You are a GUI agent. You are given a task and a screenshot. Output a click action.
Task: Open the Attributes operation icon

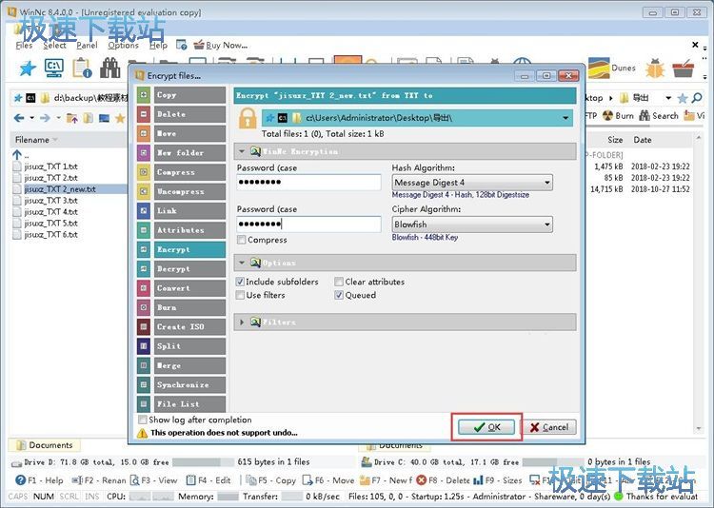144,230
